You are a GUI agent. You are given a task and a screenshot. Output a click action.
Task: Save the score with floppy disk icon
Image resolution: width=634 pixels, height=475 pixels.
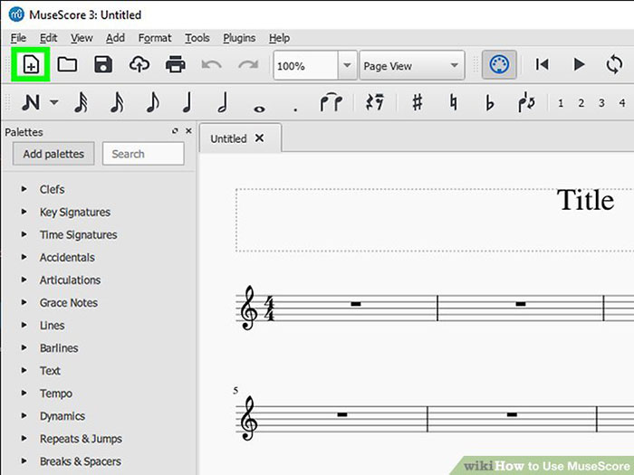coord(103,65)
